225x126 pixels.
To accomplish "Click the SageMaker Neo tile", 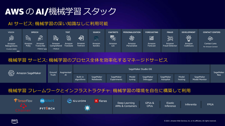I will point(218,74).
